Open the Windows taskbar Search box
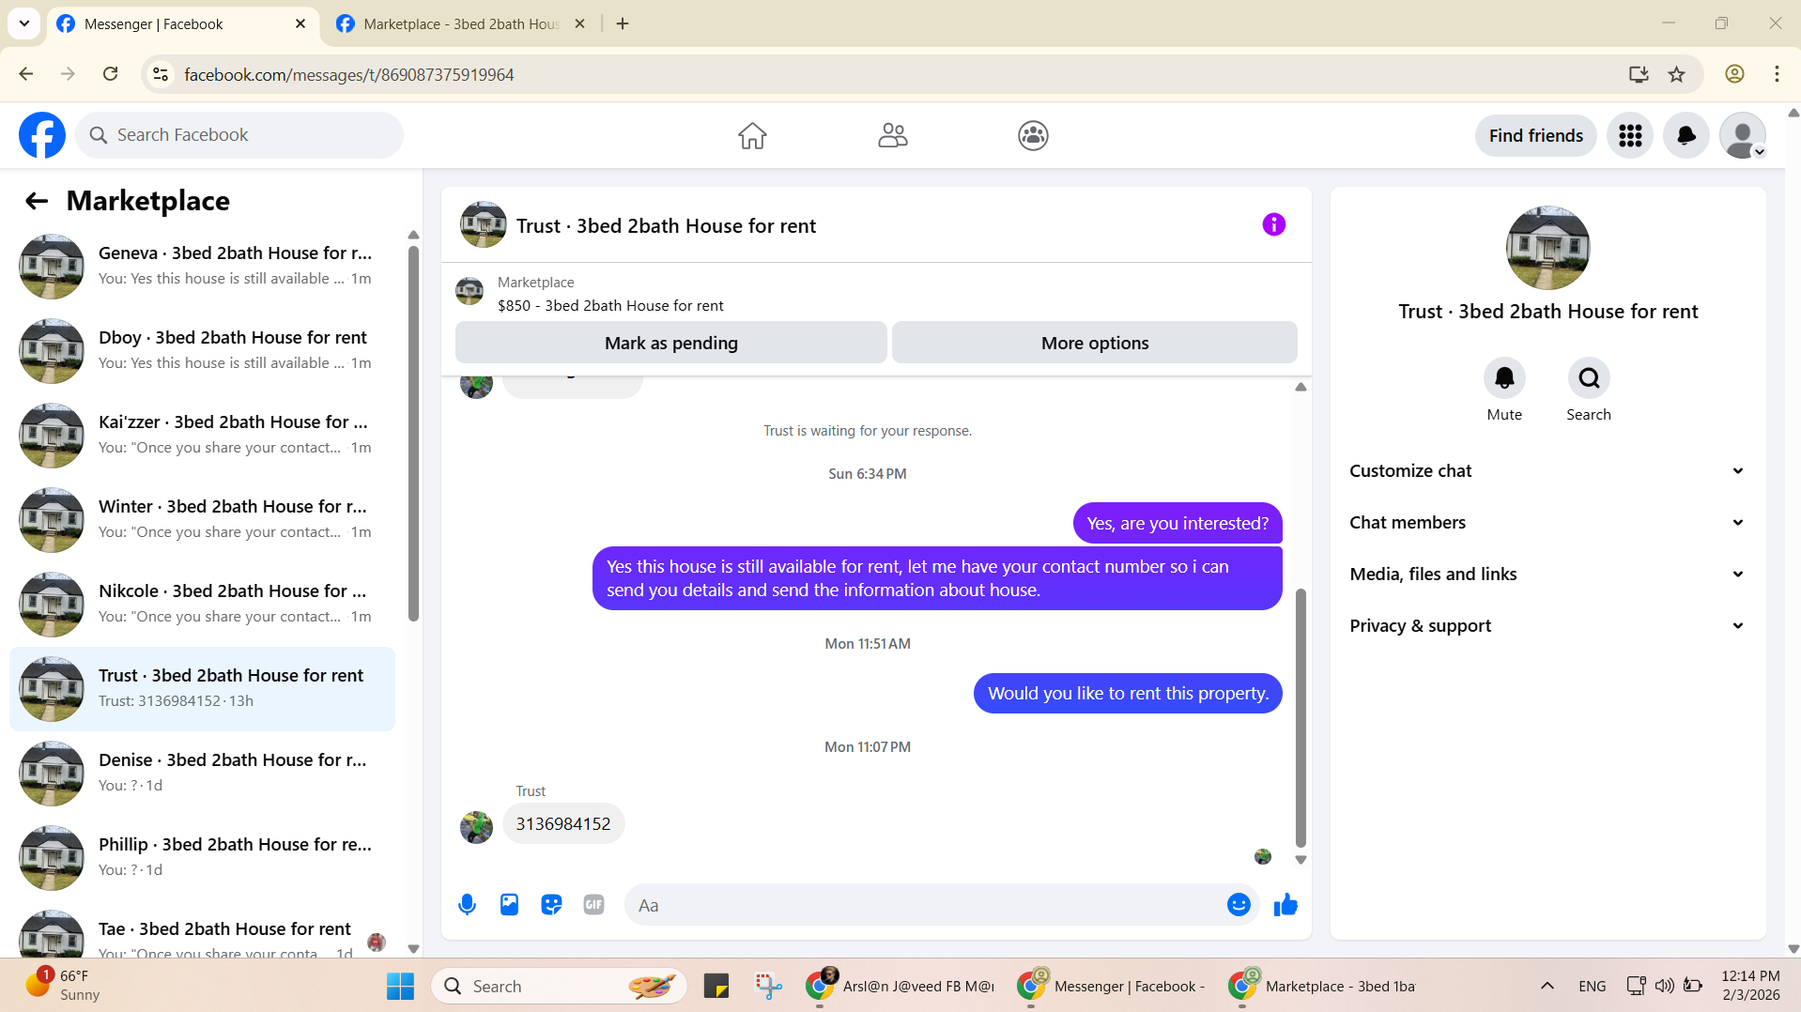The image size is (1801, 1012). point(559,987)
